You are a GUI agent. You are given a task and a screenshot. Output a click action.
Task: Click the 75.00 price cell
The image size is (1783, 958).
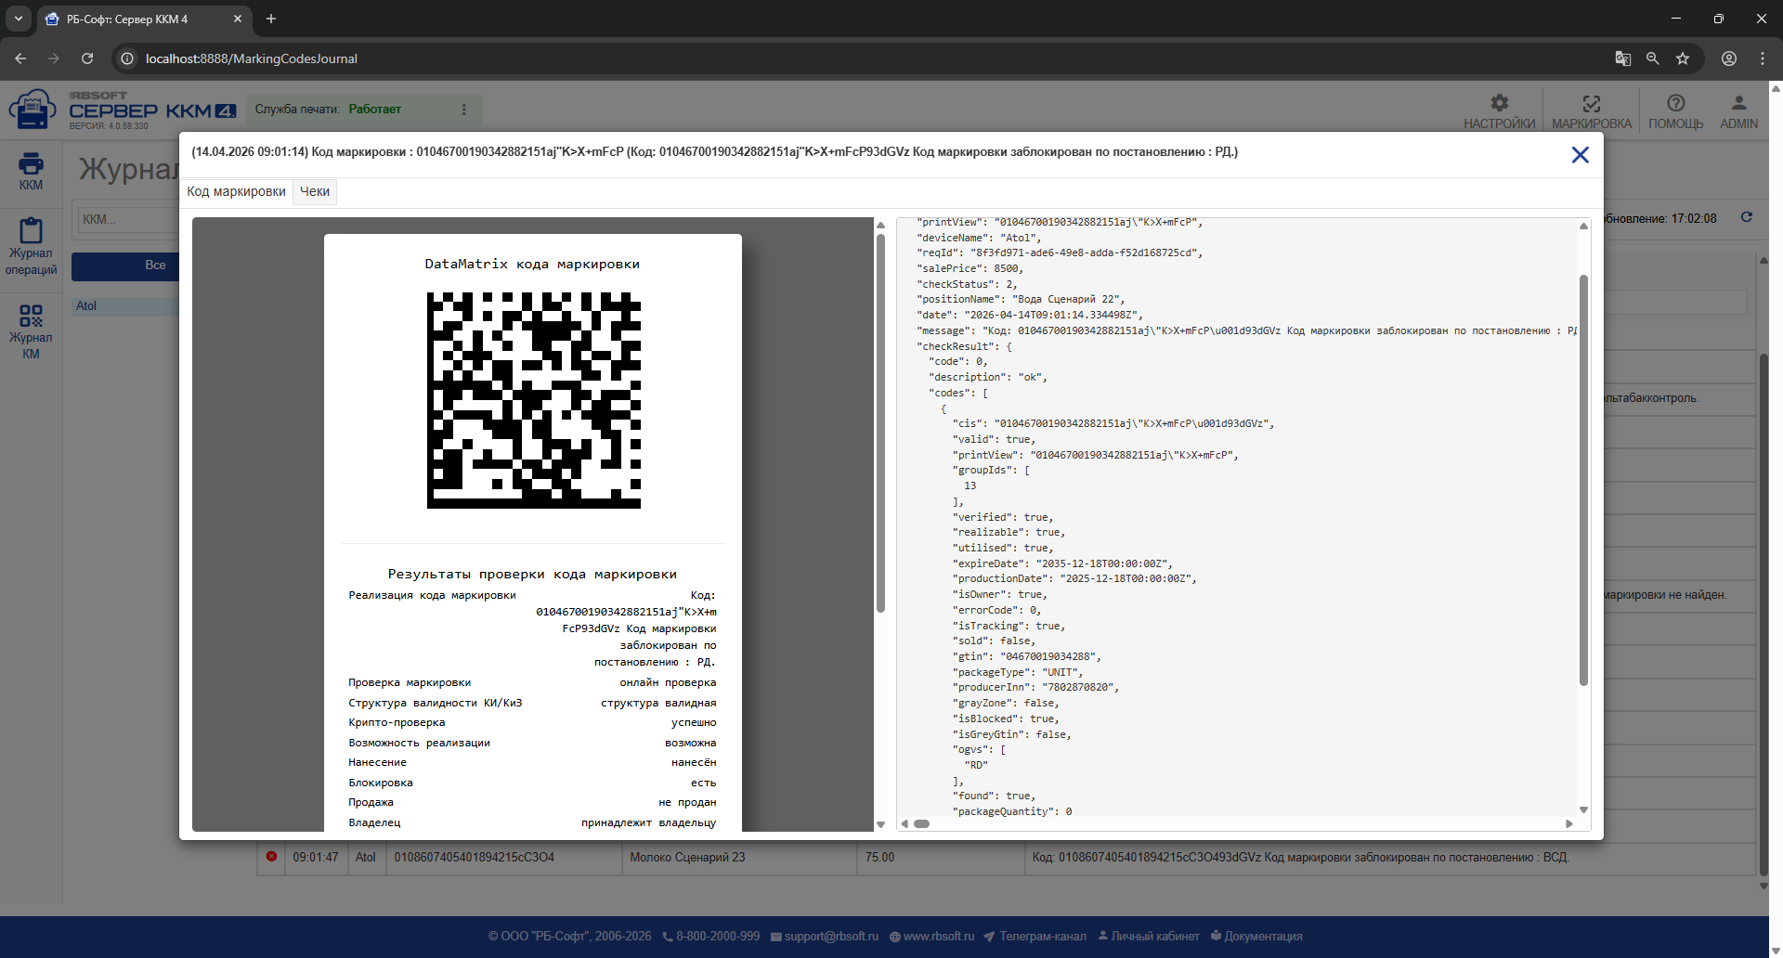(x=940, y=858)
